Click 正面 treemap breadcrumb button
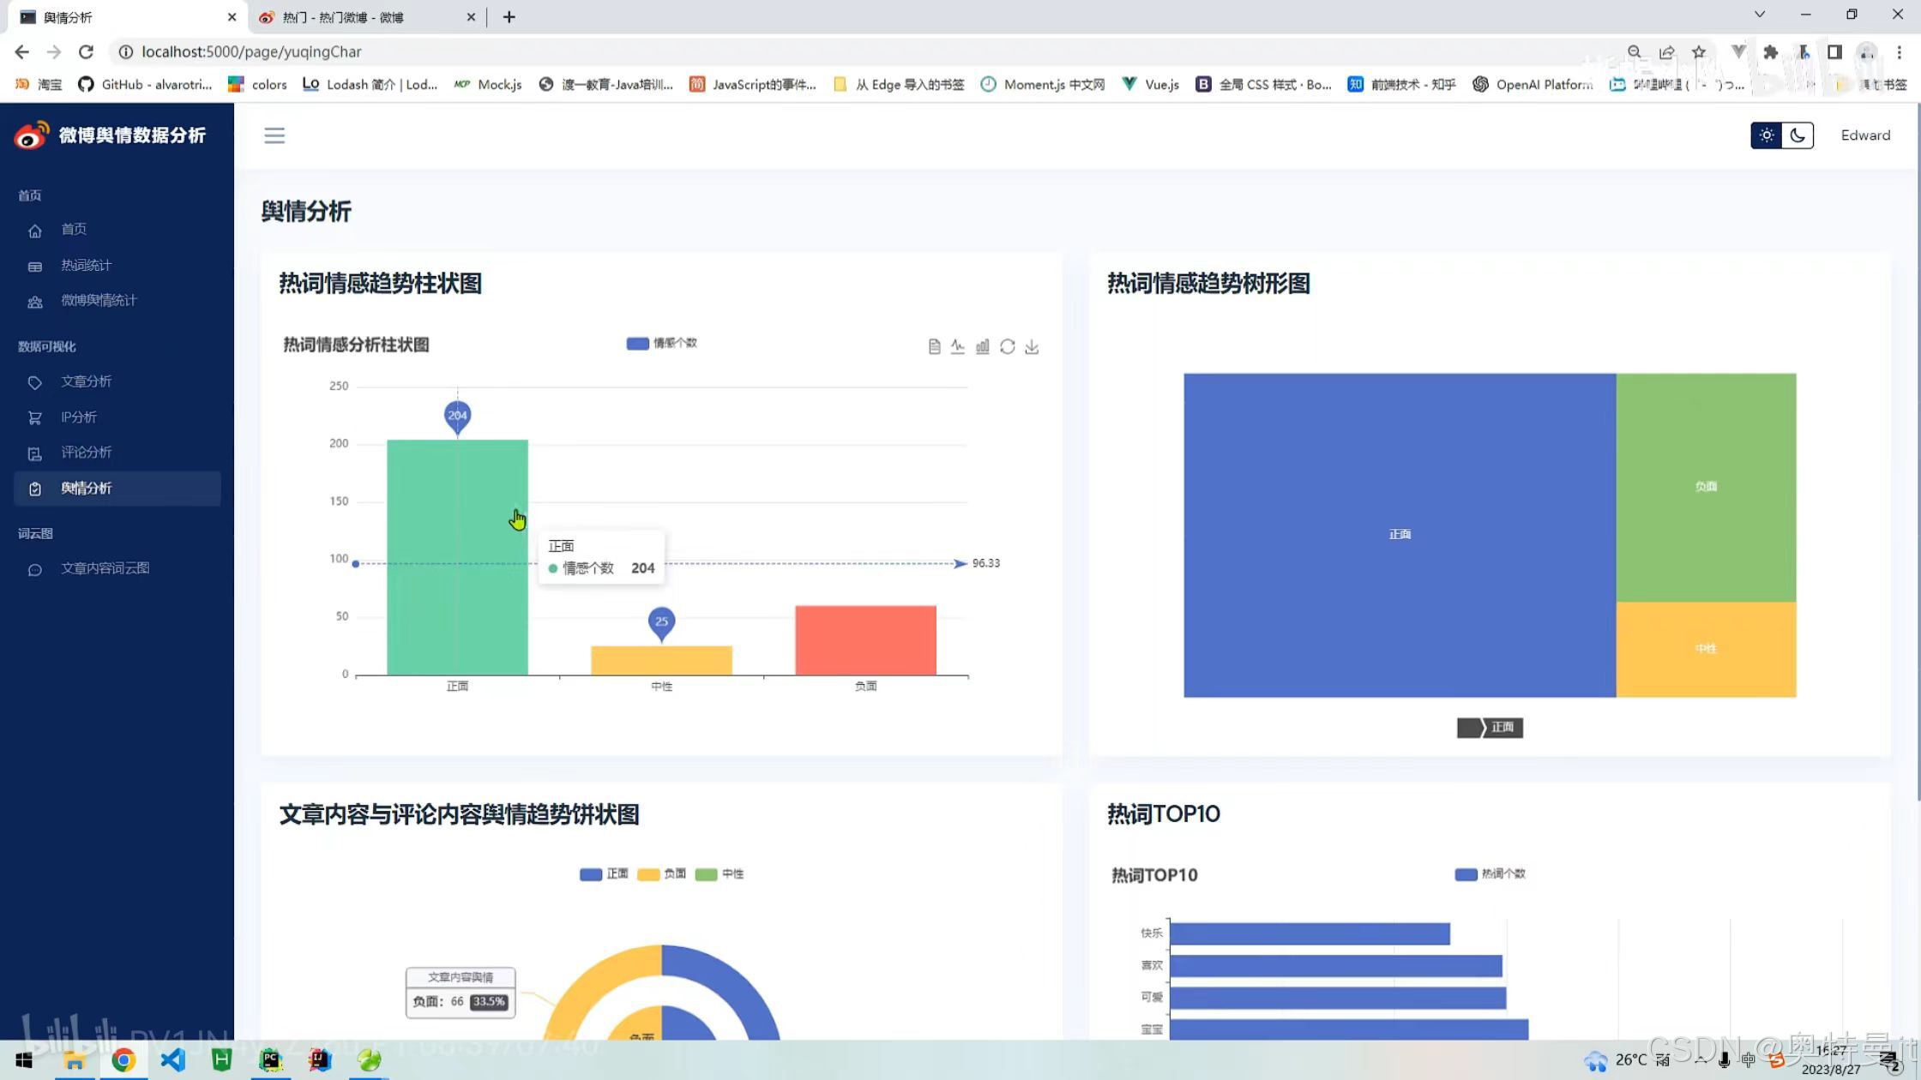The image size is (1921, 1080). point(1501,728)
